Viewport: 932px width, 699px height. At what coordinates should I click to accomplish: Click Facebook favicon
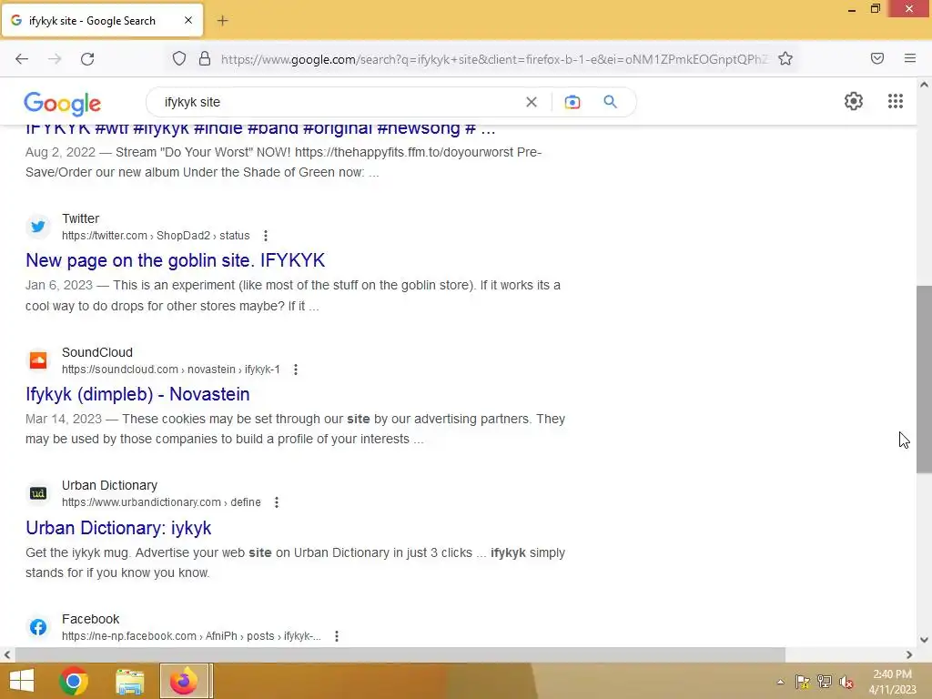click(x=38, y=627)
